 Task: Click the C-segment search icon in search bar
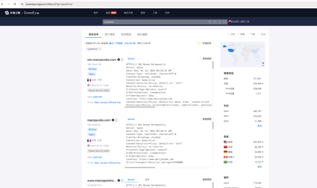click(x=220, y=22)
